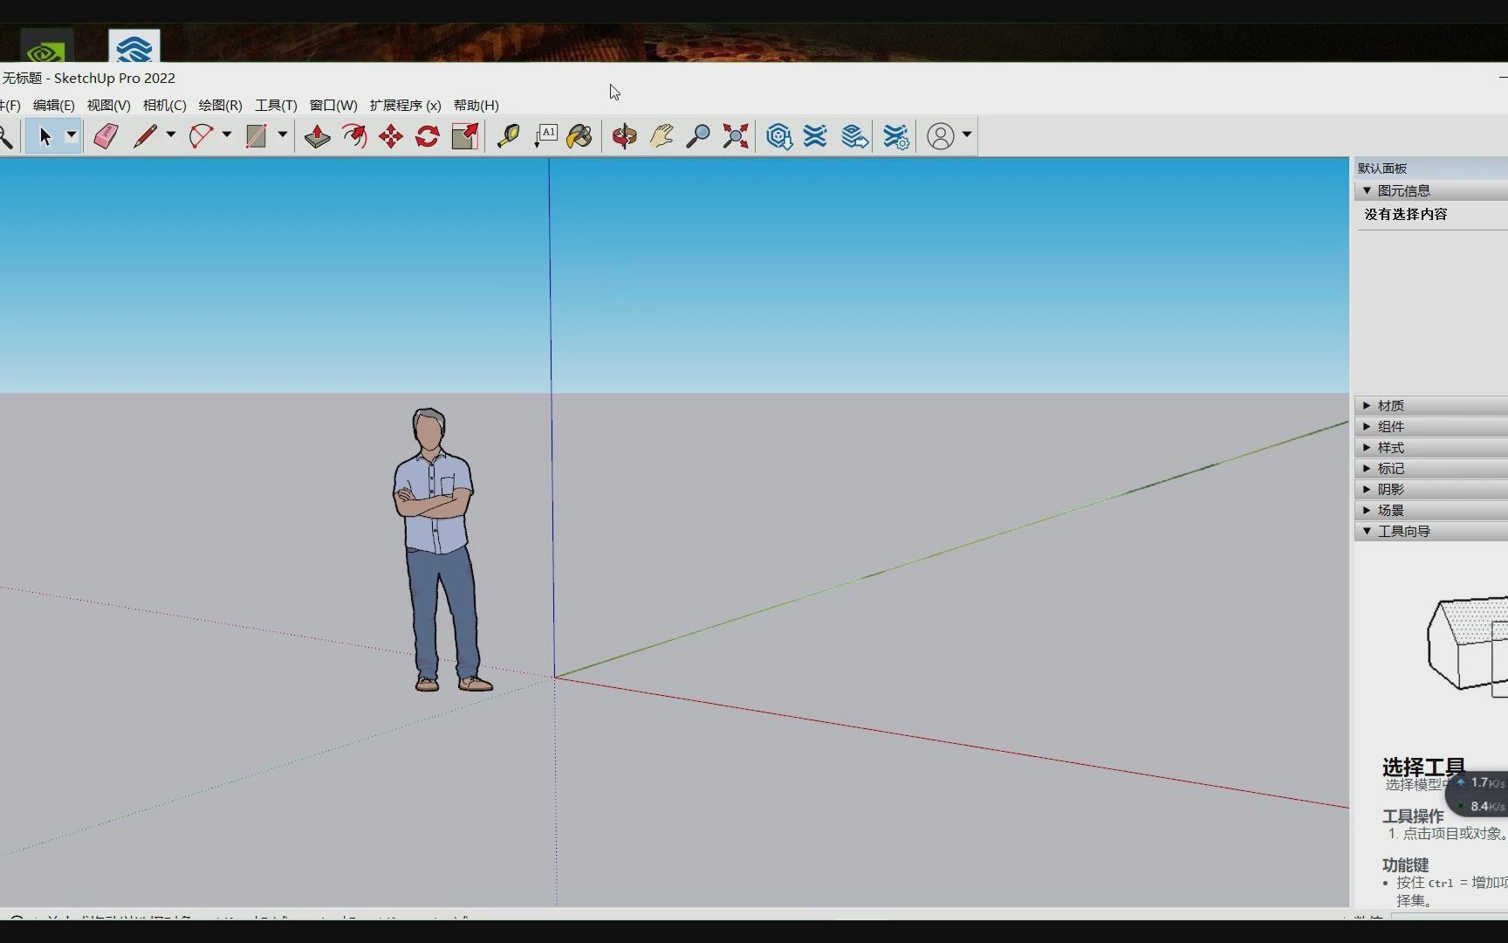The width and height of the screenshot is (1508, 943).
Task: Select the Push/Pull tool
Action: tap(316, 137)
